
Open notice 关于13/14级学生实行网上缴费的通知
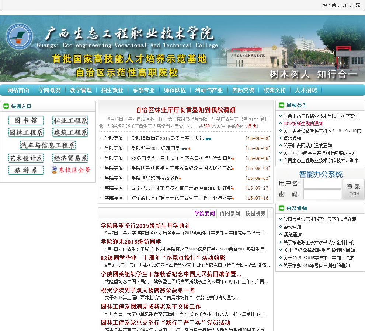320,153
